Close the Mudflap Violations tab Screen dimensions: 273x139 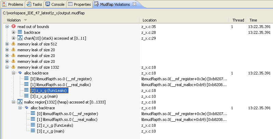(134, 4)
